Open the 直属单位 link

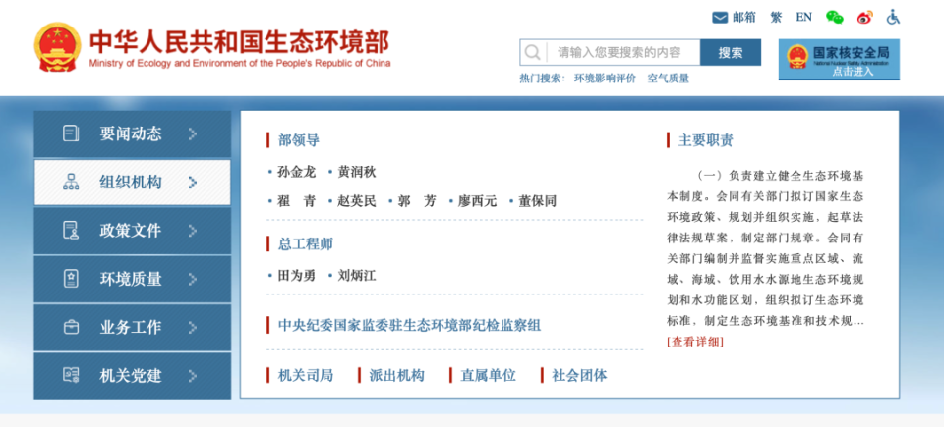pos(489,376)
